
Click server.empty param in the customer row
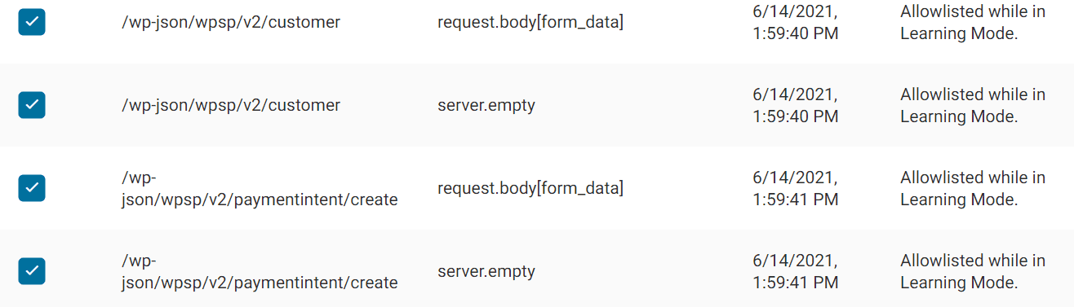point(486,105)
